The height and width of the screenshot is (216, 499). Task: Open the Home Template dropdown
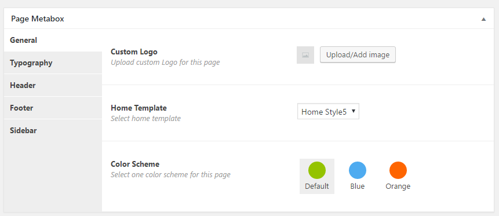click(x=328, y=111)
